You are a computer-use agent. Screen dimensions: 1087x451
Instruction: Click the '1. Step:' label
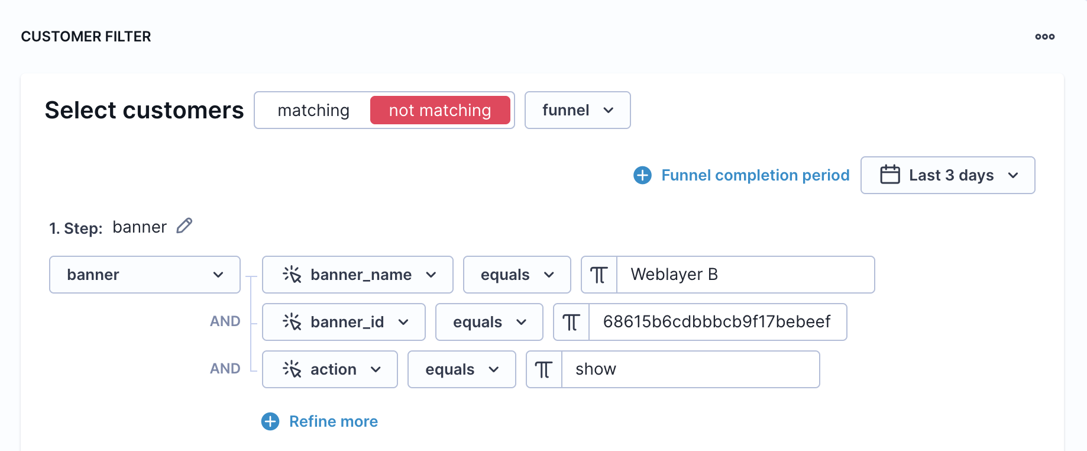pos(76,228)
